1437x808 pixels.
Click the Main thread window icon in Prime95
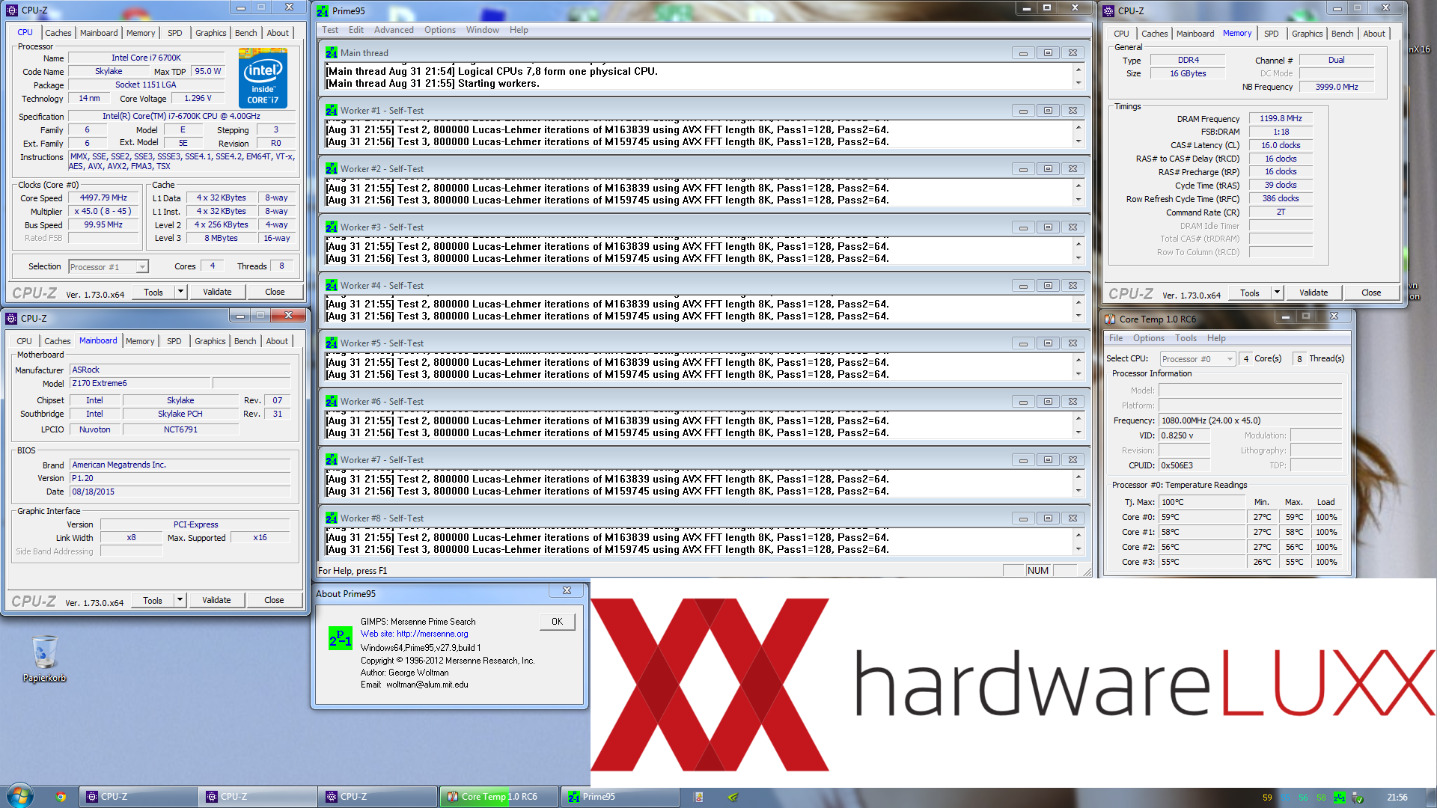coord(332,53)
